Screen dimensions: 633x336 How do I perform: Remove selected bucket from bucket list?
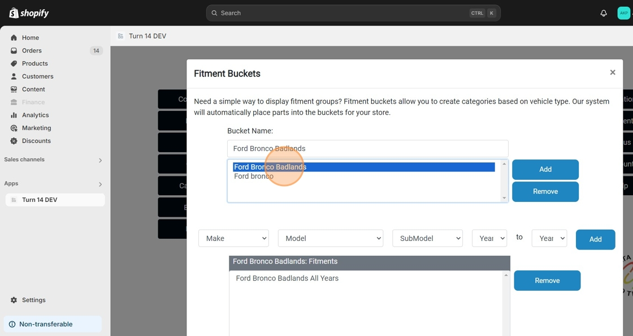tap(545, 191)
